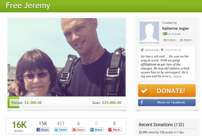The height and width of the screenshot is (136, 202).
Task: Click the Twitter Tweet button
Action: 61,130
